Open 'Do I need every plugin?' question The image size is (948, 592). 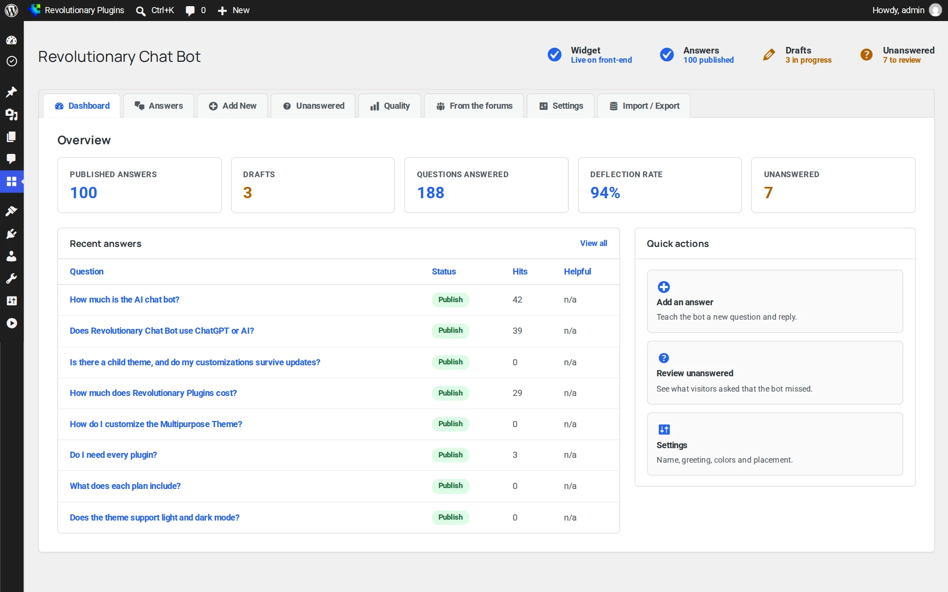(113, 455)
